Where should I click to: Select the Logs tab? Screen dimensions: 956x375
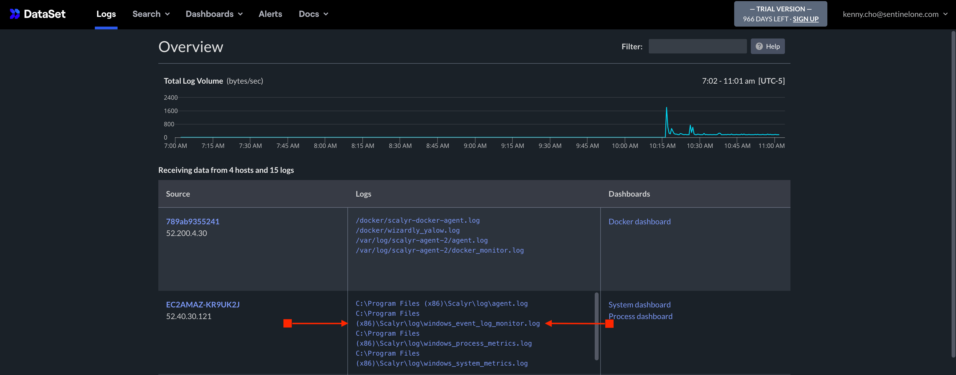coord(106,14)
